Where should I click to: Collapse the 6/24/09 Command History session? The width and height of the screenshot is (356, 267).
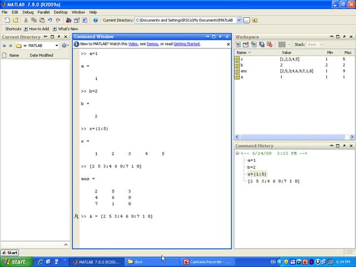tap(237, 154)
